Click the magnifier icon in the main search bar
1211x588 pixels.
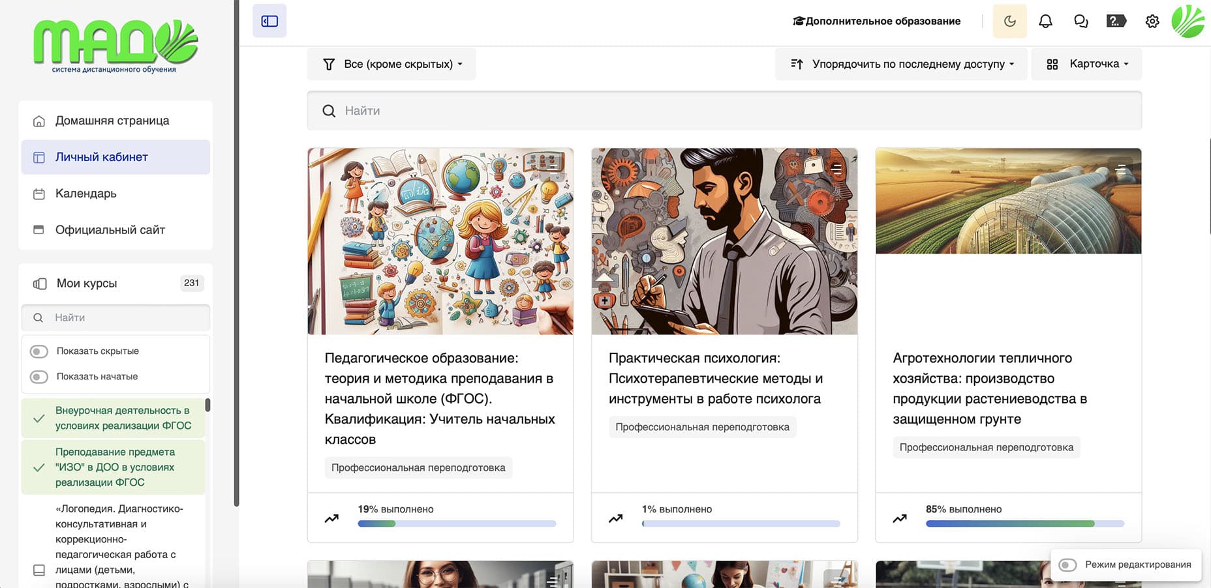(329, 111)
